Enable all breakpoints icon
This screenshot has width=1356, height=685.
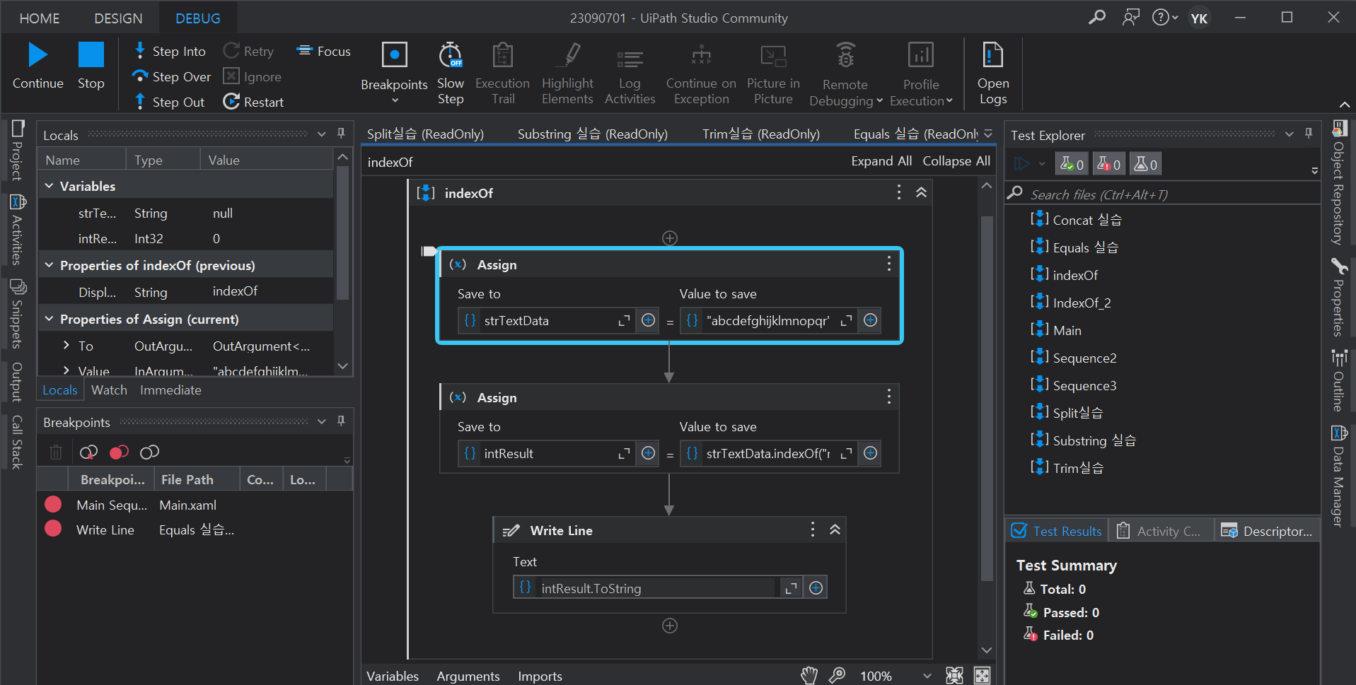click(x=119, y=452)
